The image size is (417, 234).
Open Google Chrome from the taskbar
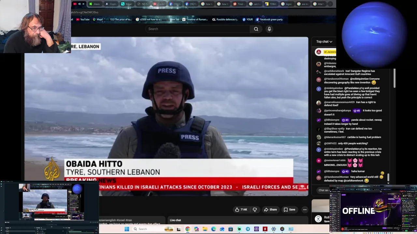188,229
